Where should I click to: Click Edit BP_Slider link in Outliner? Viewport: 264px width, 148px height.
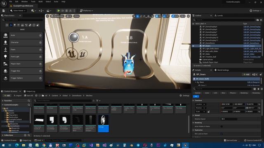249,54
